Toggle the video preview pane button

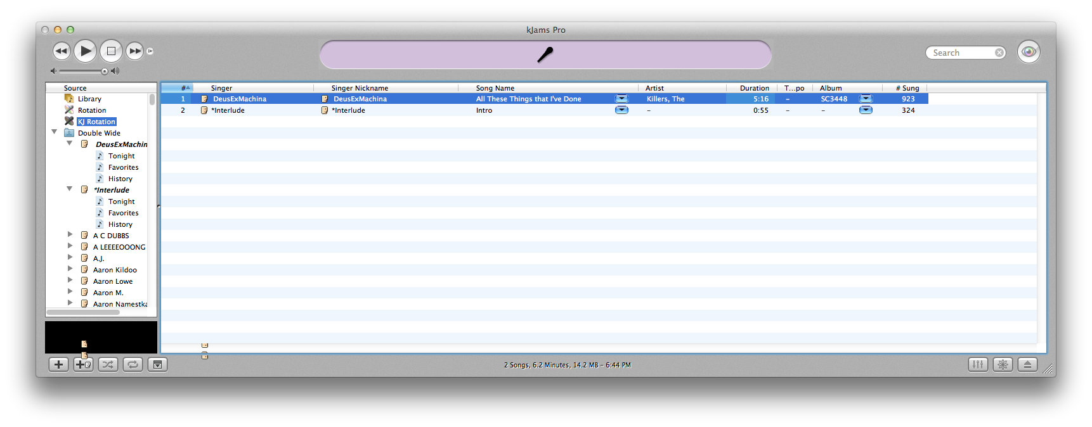(x=157, y=364)
